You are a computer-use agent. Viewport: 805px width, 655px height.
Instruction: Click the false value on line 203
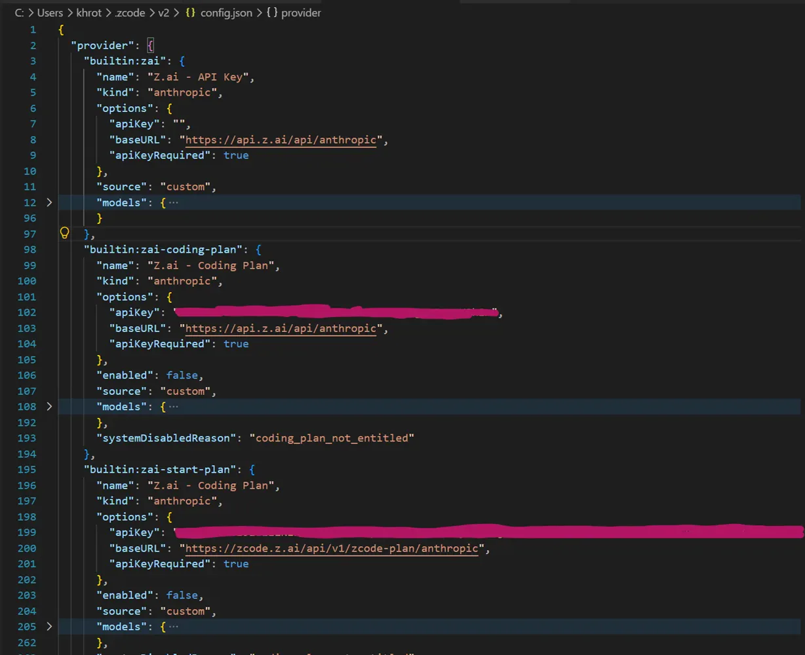(x=182, y=595)
